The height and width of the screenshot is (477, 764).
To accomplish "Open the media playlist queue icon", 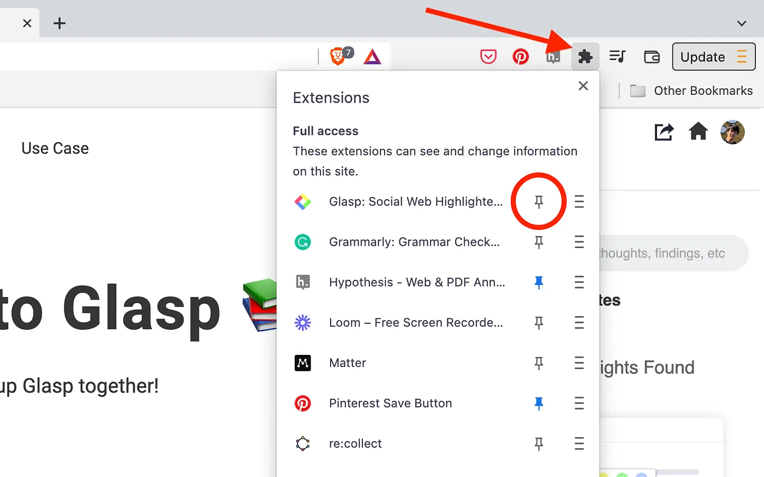I will (x=617, y=56).
